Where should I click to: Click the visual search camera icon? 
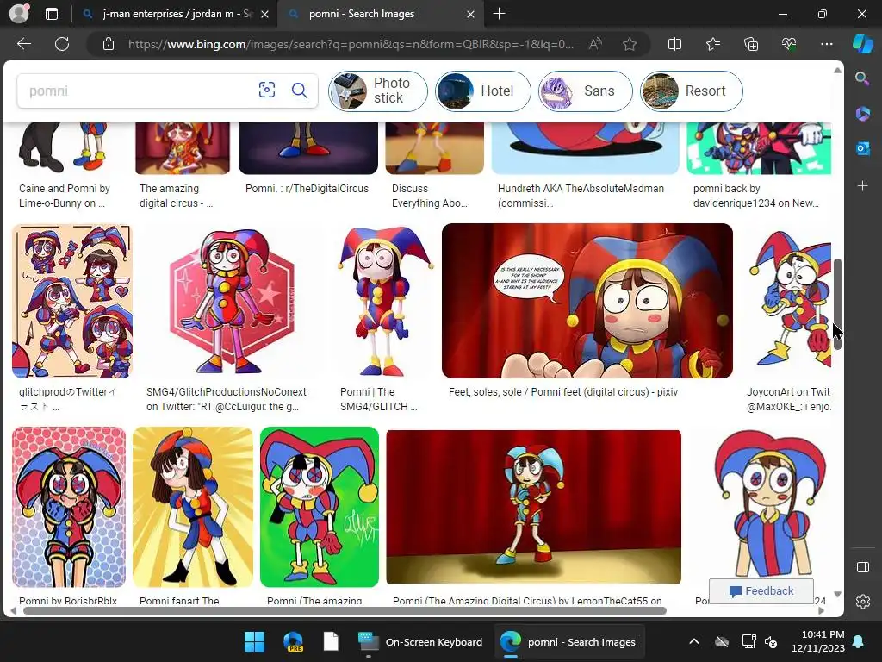tap(267, 90)
